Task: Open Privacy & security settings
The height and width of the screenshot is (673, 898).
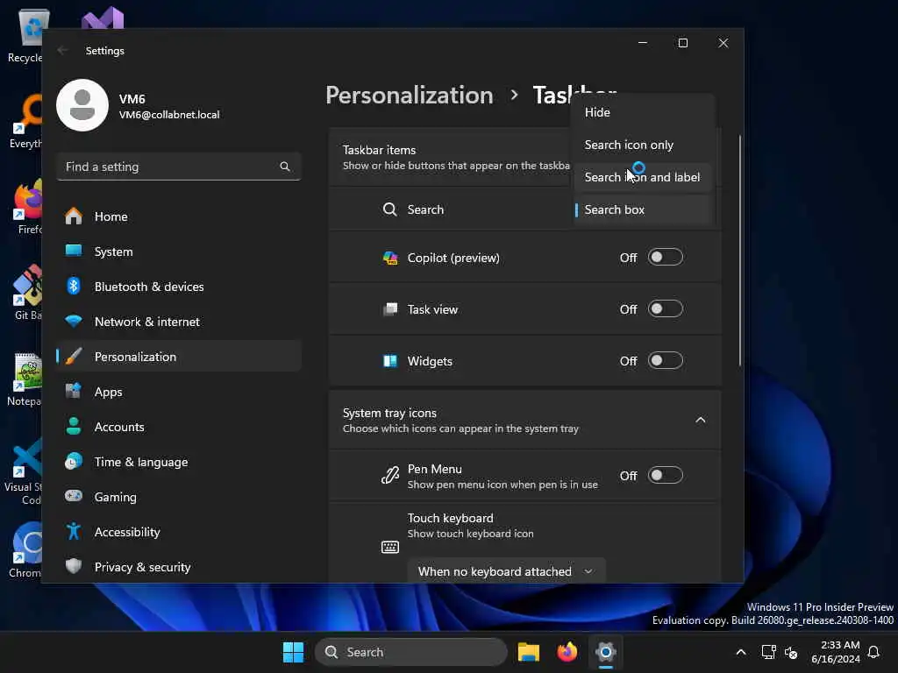Action: click(179, 567)
